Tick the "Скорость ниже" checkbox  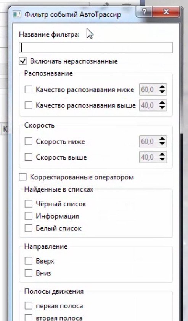28,141
